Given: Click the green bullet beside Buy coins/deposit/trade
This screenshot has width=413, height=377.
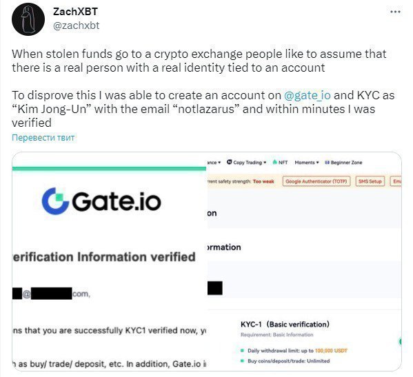Looking at the screenshot, I should coord(242,361).
